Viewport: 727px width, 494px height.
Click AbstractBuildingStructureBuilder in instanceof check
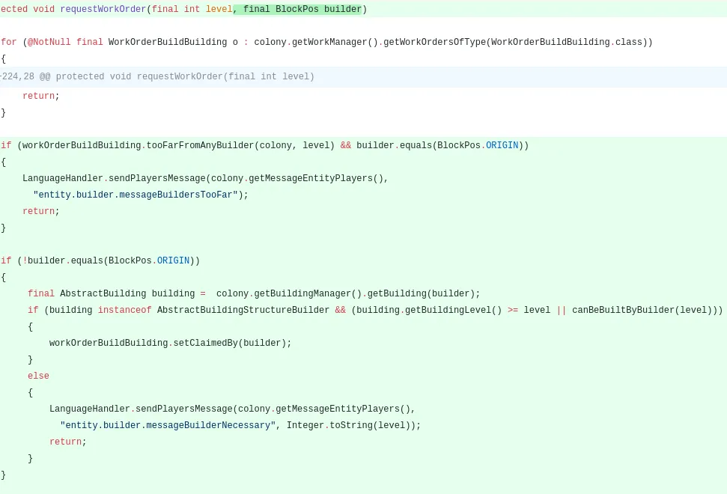[x=243, y=310]
